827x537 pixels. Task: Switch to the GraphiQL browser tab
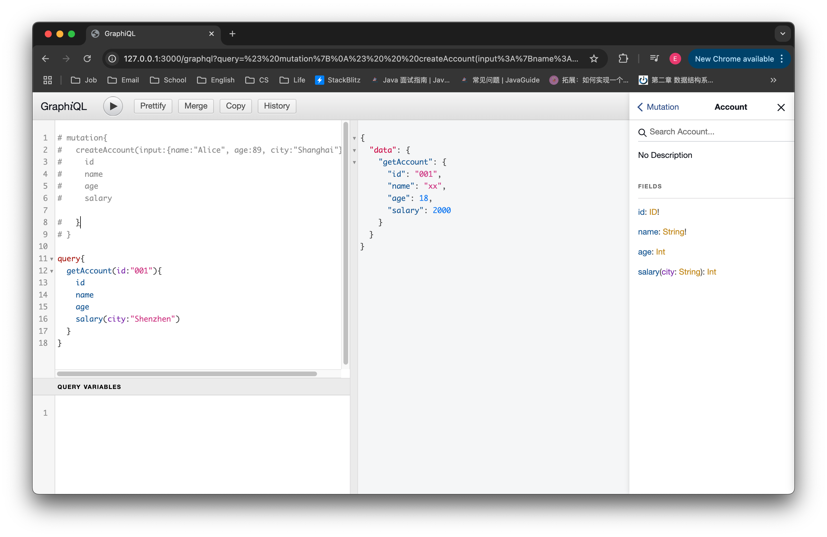point(120,33)
